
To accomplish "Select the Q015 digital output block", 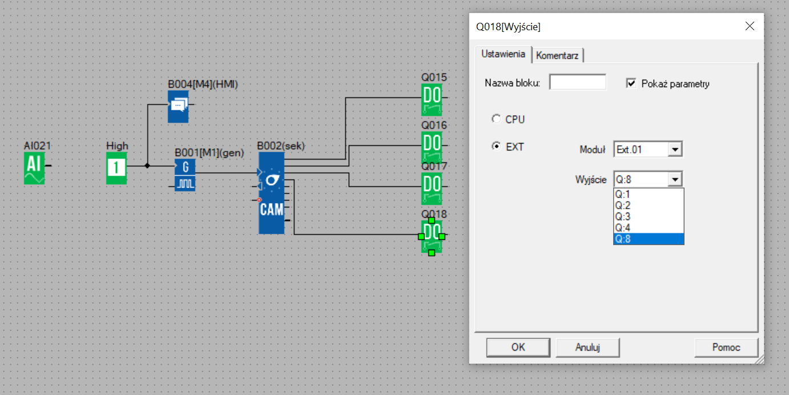I will pyautogui.click(x=432, y=100).
